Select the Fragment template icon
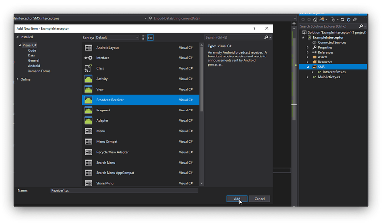Image resolution: width=382 pixels, height=223 pixels. [88, 110]
